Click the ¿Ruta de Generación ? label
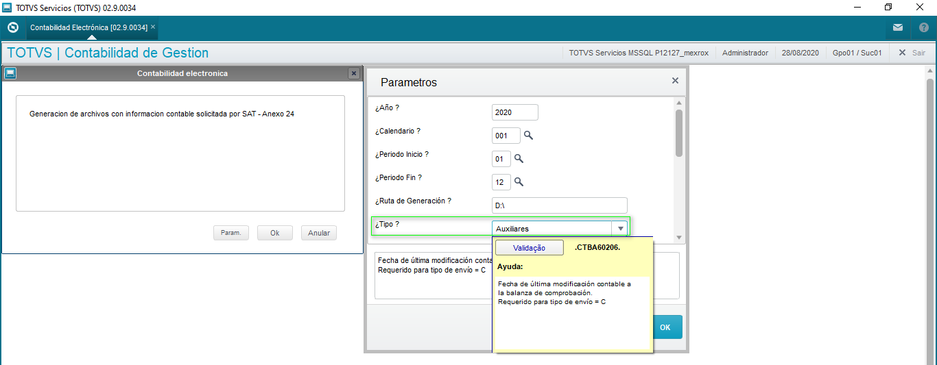Viewport: 937px width, 365px height. [x=413, y=201]
